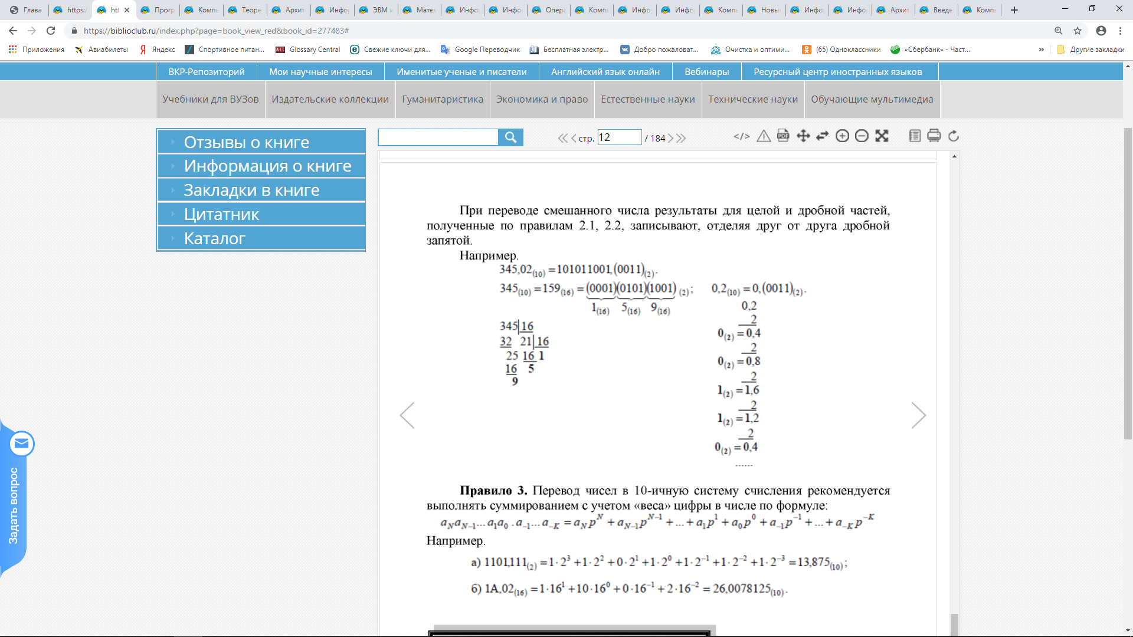Click the zoom out minus icon

[x=862, y=136]
